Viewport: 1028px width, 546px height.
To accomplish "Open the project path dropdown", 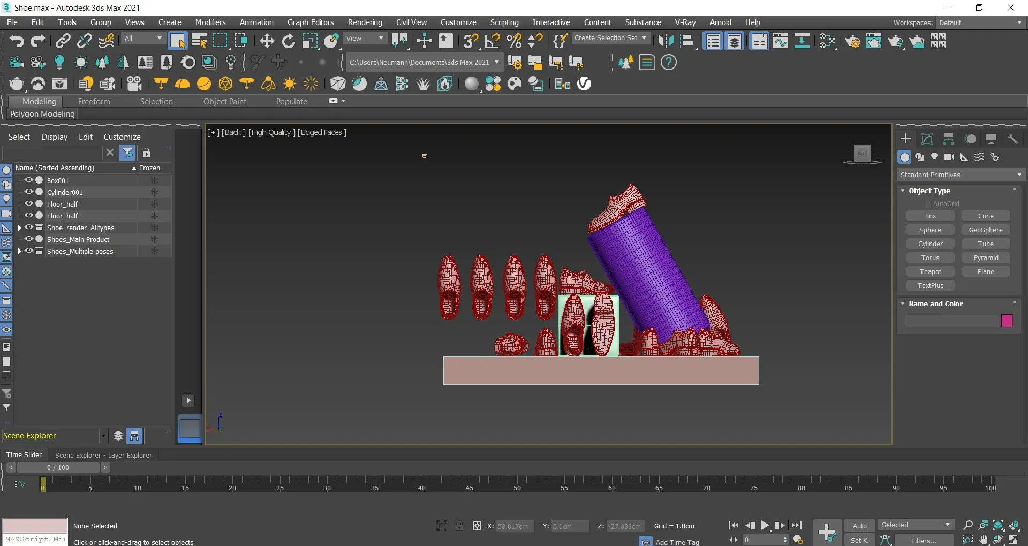I will pyautogui.click(x=424, y=62).
